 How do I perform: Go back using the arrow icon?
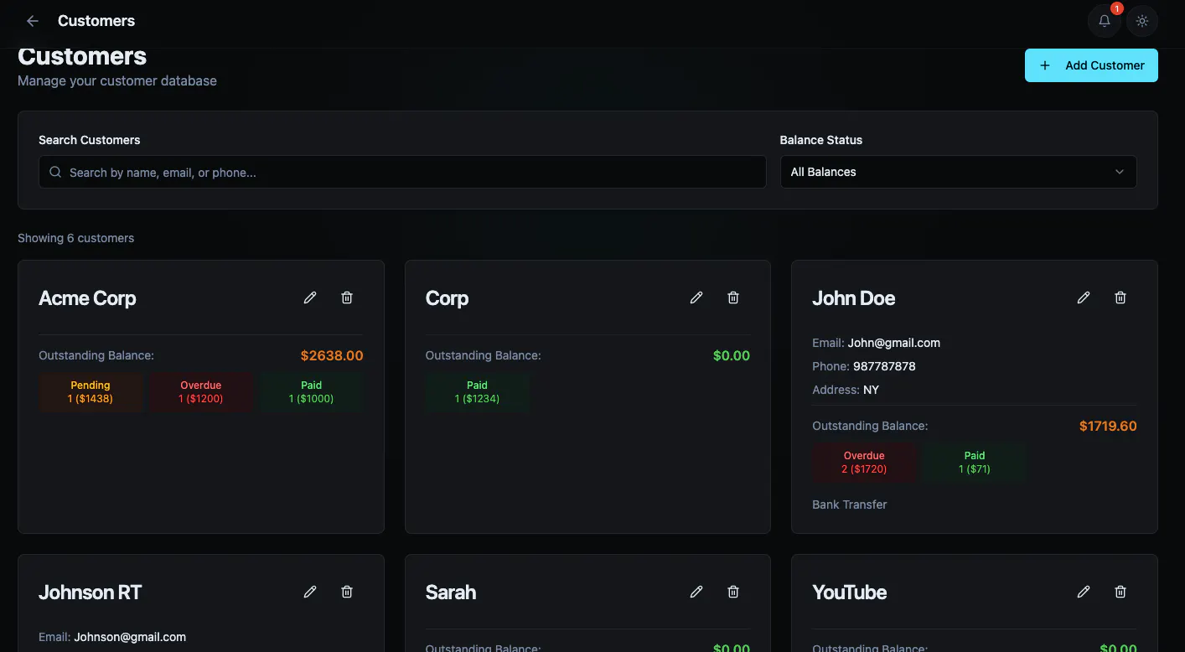pyautogui.click(x=33, y=21)
